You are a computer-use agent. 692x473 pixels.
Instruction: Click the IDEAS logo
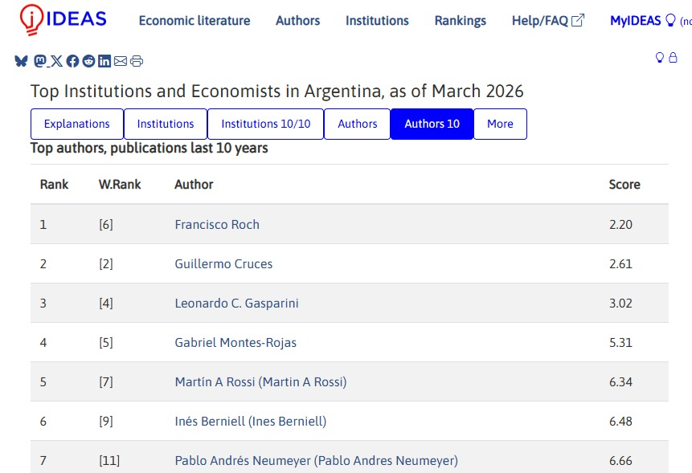(x=63, y=19)
